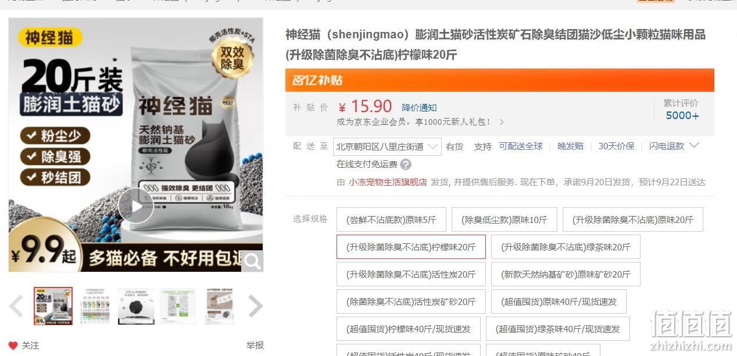Viewport: 737px width, 356px height.
Task: Click the help question mark beside 在线支付免运费
Action: 406,164
